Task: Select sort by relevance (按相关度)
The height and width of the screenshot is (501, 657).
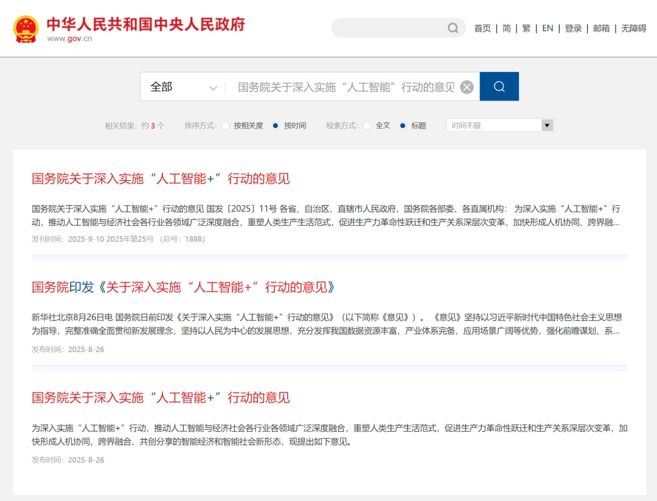Action: point(226,126)
